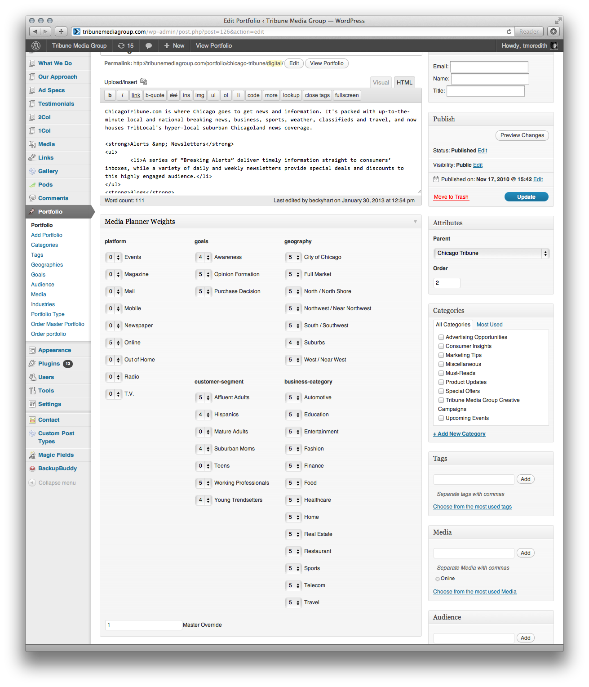This screenshot has height=687, width=589.
Task: Check the Advertising Opportunities category
Action: coord(441,337)
